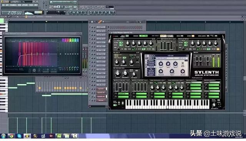Open the Filter A filter type selector
The width and height of the screenshot is (246, 141).
(x=132, y=58)
